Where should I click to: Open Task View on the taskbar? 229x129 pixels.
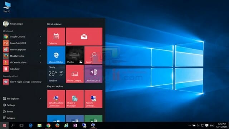[x=21, y=125]
